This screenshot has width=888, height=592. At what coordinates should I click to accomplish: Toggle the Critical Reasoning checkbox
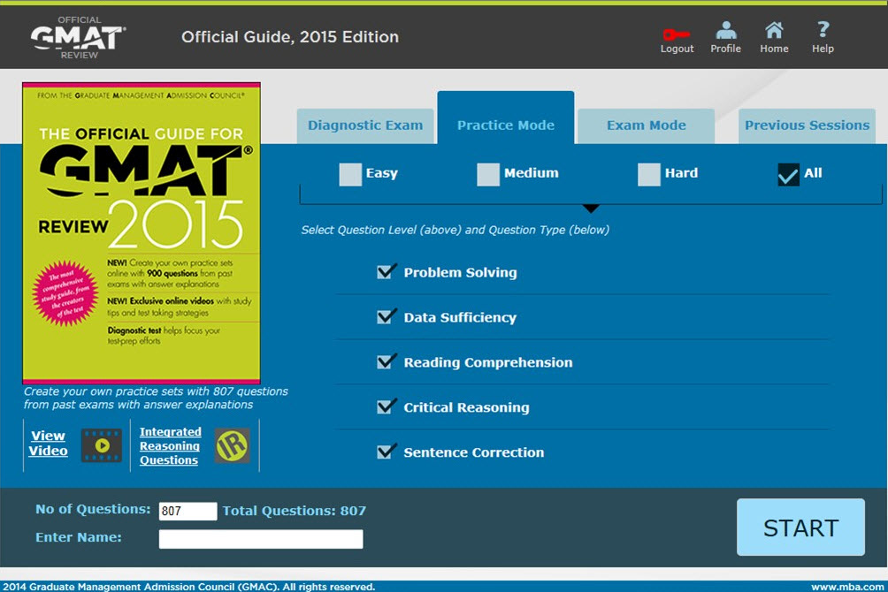(x=387, y=406)
